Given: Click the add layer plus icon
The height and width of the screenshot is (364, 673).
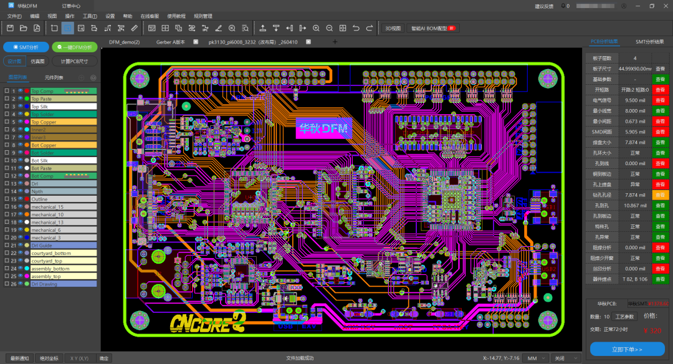Looking at the screenshot, I should click(x=81, y=77).
